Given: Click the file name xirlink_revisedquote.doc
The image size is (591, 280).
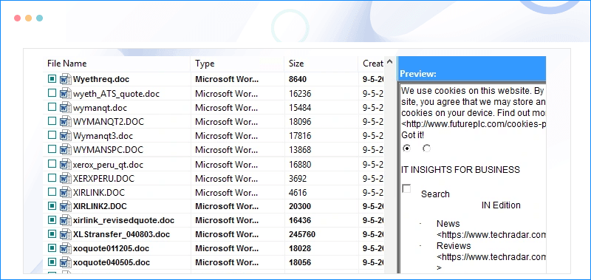Looking at the screenshot, I should 123,220.
